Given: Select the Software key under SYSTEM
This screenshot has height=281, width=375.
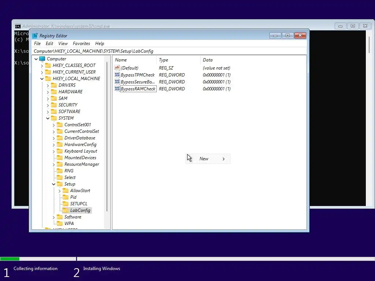Looking at the screenshot, I should pos(73,217).
